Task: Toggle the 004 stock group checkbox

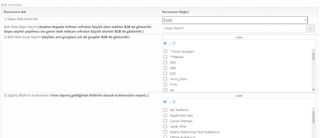Action: pos(165,62)
